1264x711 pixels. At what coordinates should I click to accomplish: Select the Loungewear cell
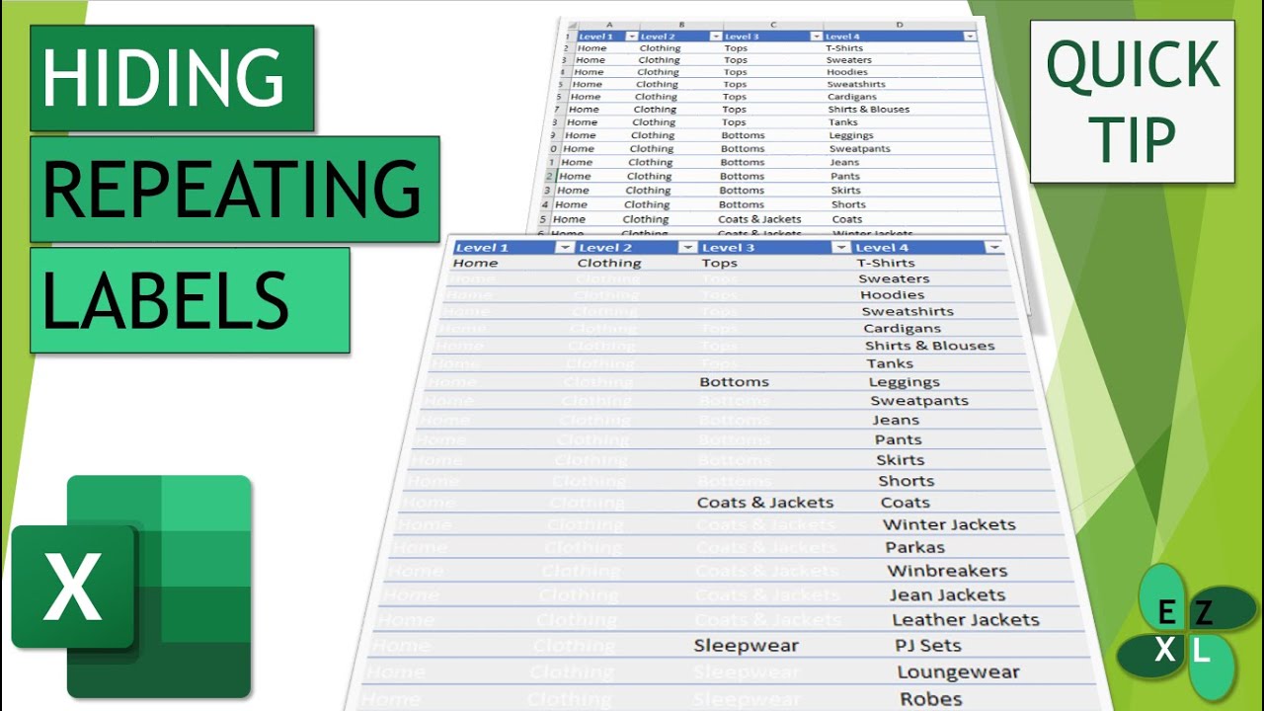click(958, 672)
